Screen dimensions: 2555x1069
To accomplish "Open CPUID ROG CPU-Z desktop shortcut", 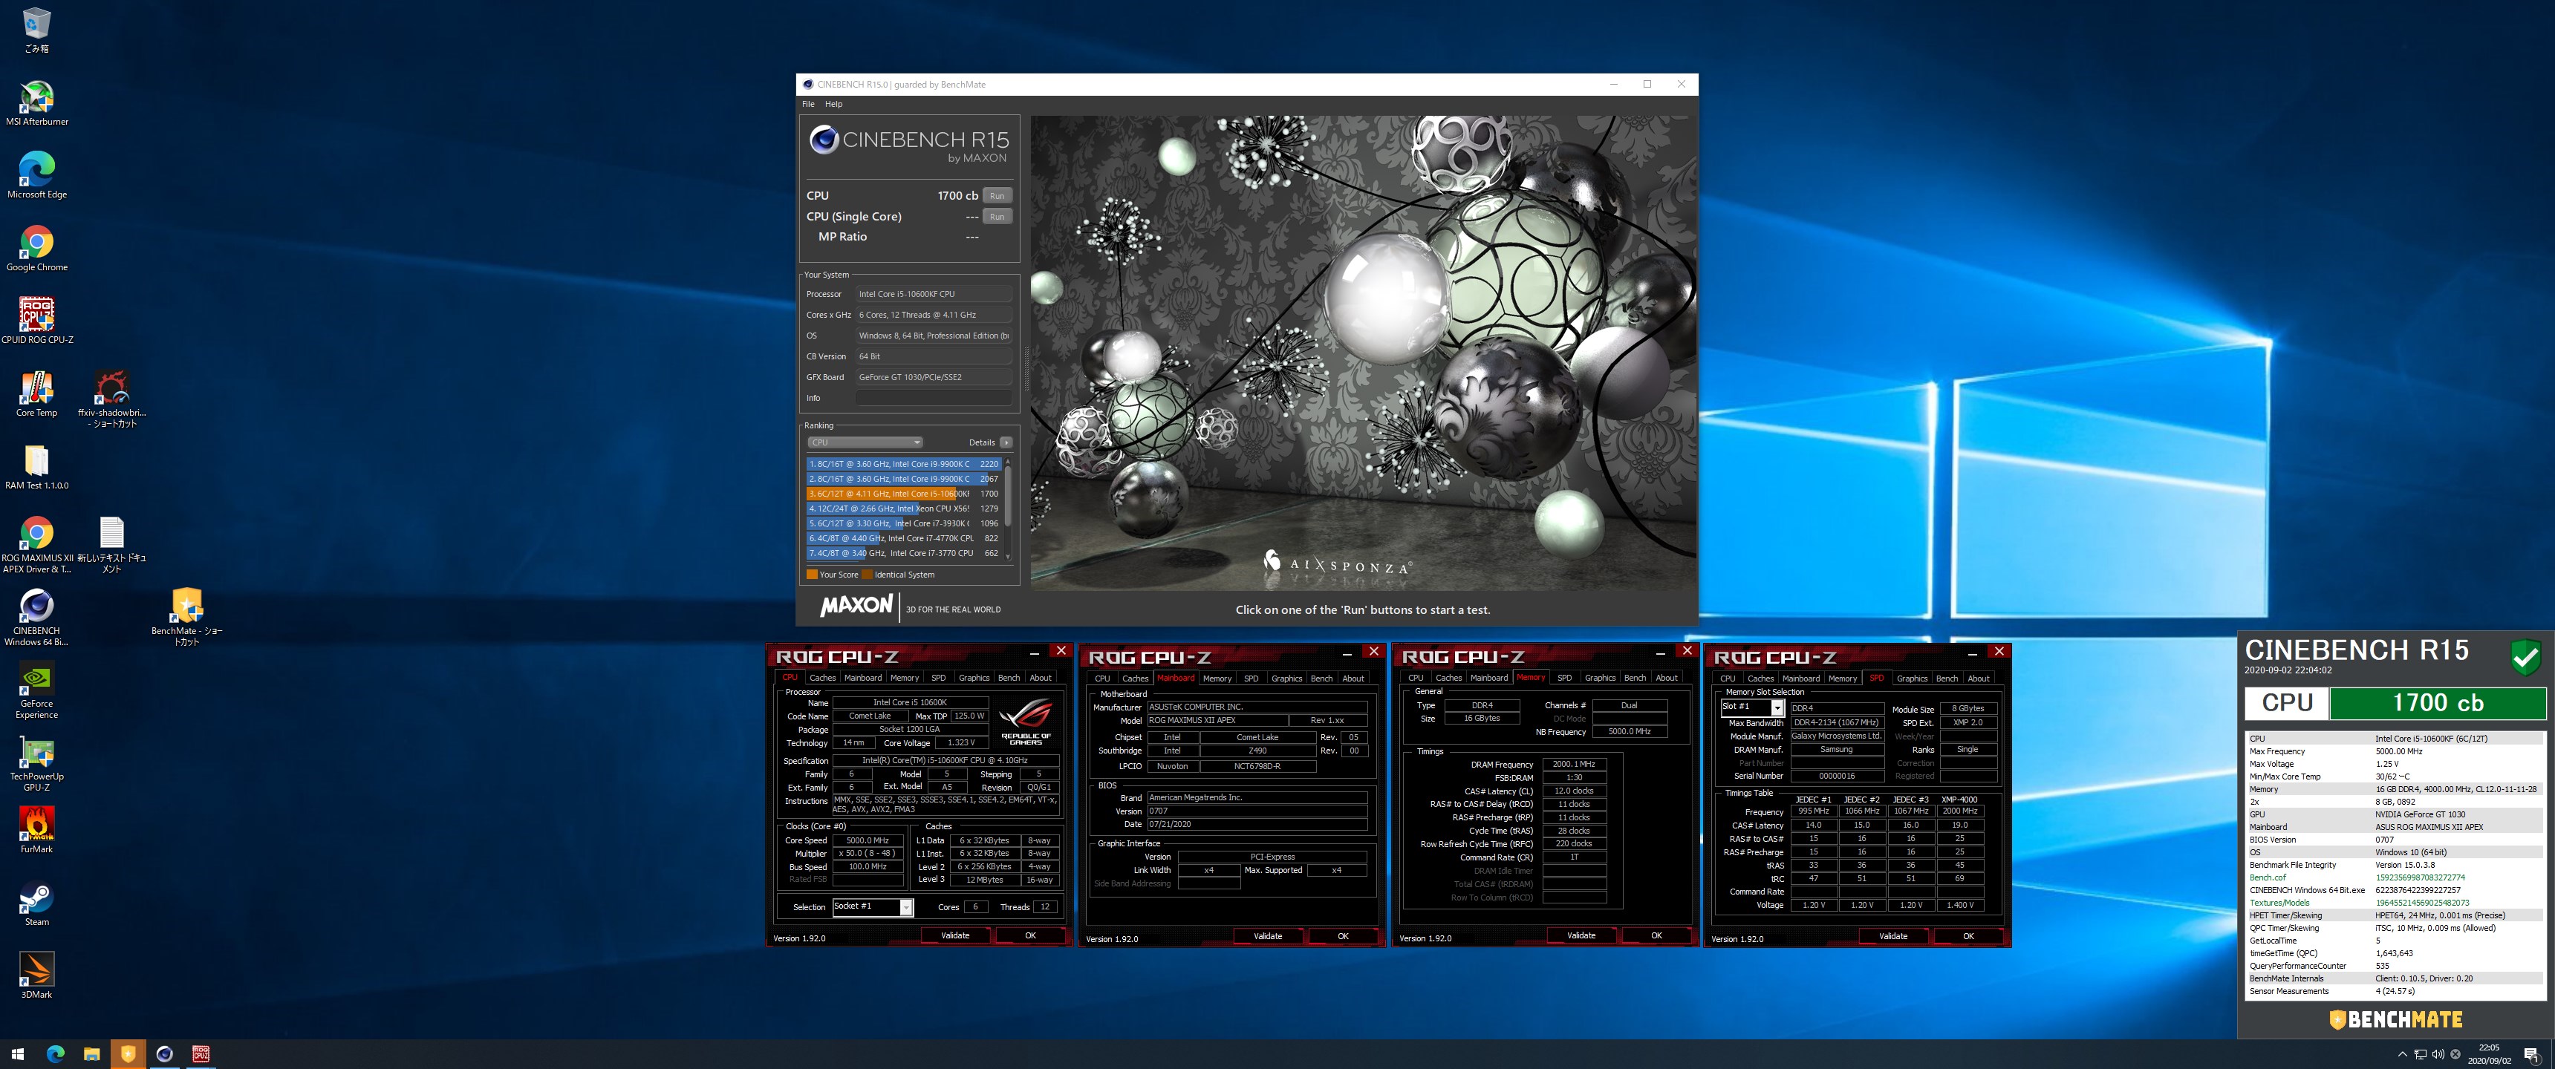I will click(36, 320).
